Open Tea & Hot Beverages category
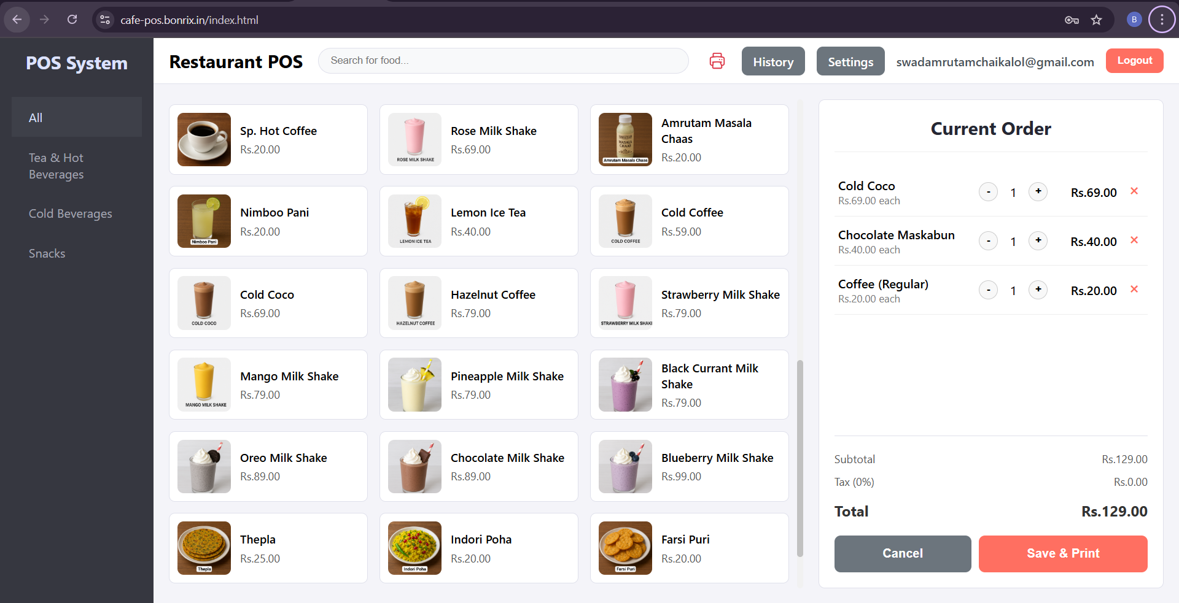 [x=56, y=166]
